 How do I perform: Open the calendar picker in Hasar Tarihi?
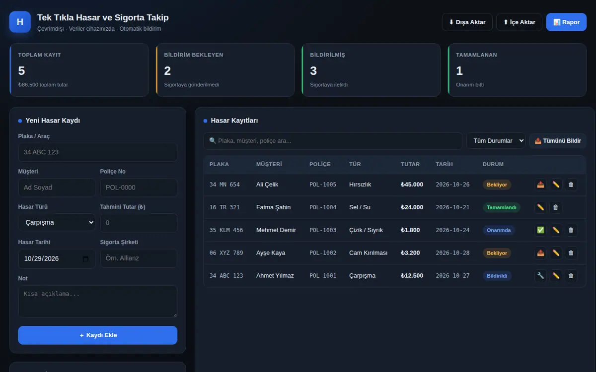coord(85,258)
